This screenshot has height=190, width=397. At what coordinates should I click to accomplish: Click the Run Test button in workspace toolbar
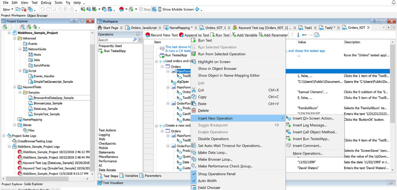(x=220, y=35)
